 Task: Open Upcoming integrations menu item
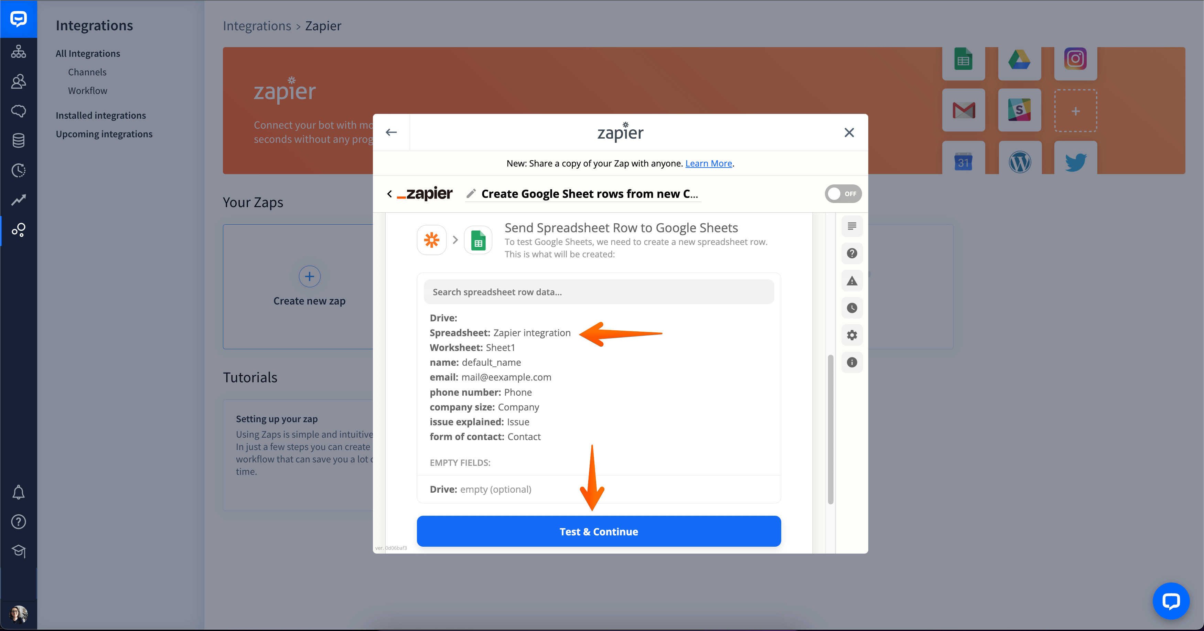pyautogui.click(x=104, y=134)
